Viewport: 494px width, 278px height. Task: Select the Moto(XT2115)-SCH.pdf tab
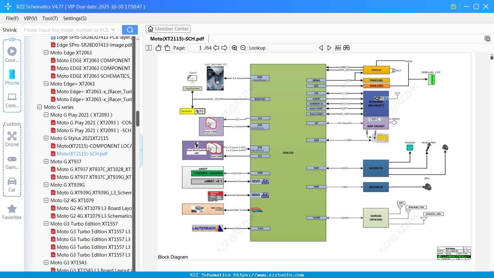point(177,39)
